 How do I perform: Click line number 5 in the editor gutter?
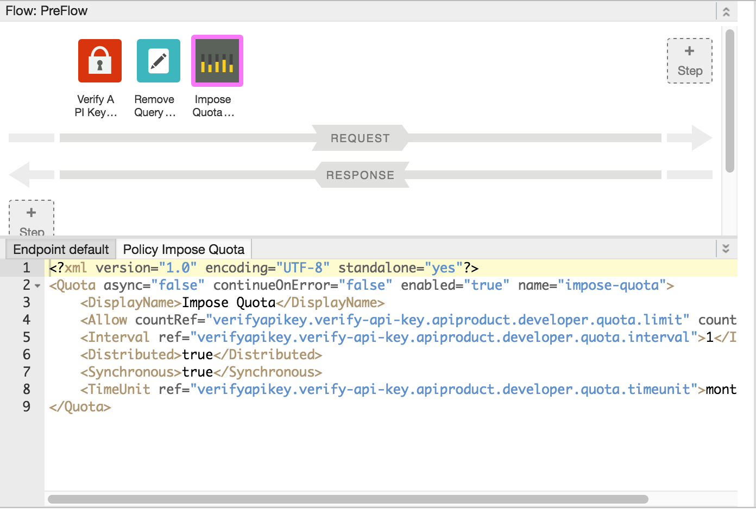coord(26,337)
